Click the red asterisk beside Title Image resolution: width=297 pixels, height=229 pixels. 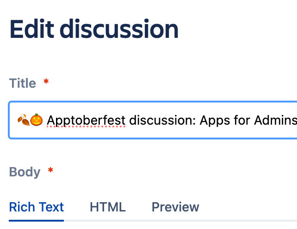(x=46, y=82)
